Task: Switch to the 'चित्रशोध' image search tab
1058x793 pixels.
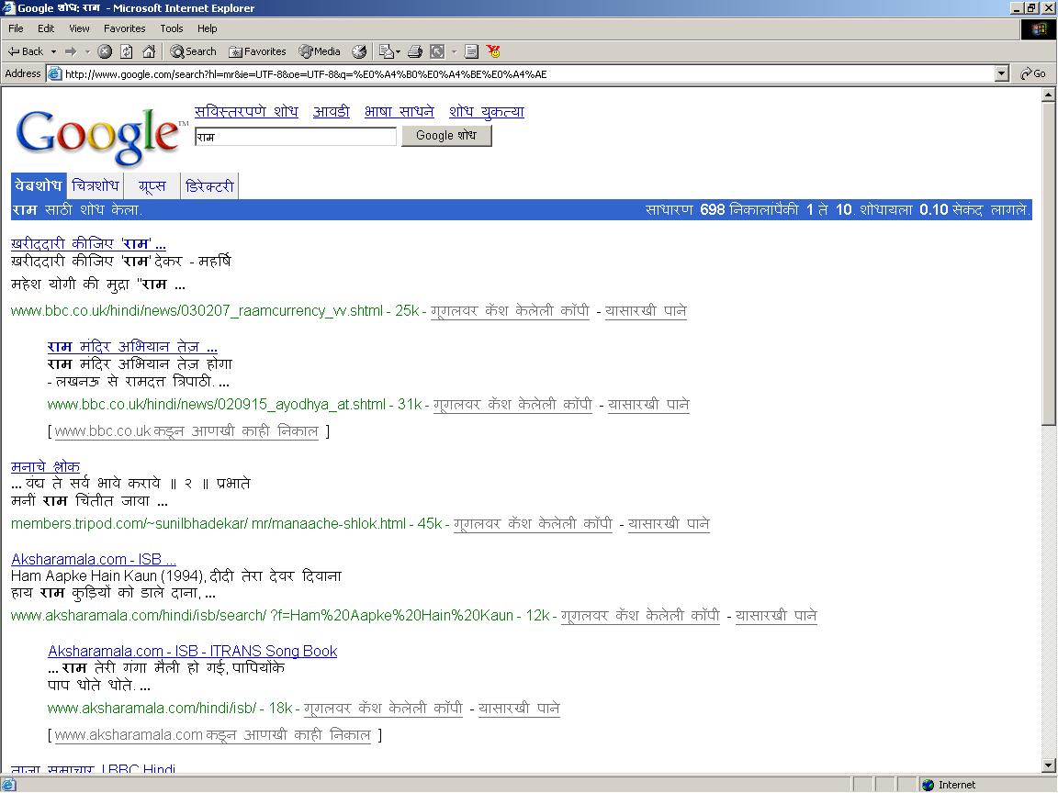Action: tap(96, 186)
